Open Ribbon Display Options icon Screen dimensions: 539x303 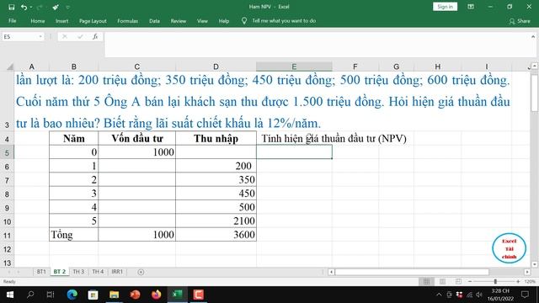471,7
